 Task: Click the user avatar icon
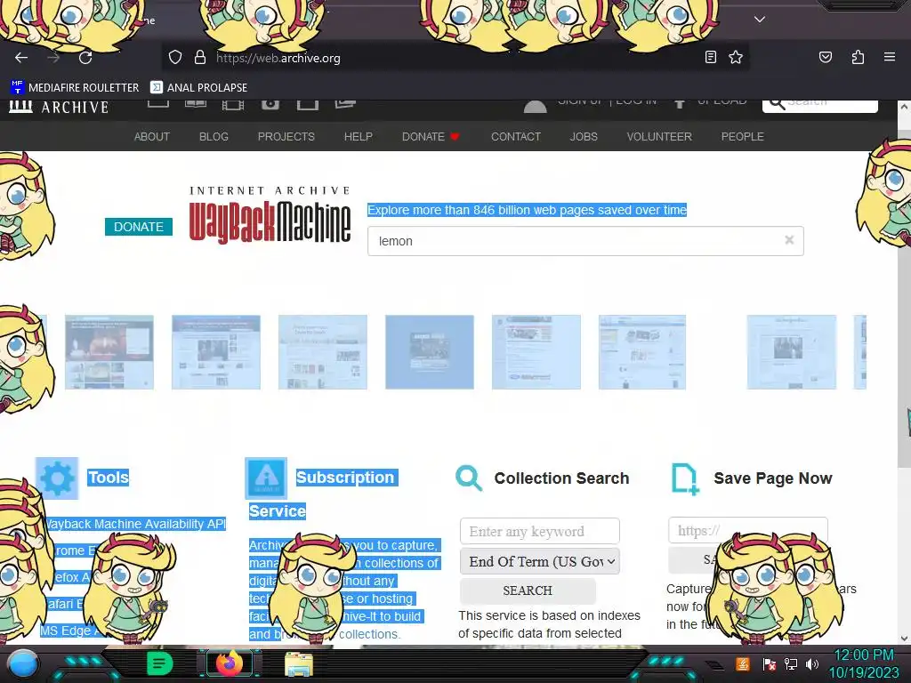tap(535, 107)
